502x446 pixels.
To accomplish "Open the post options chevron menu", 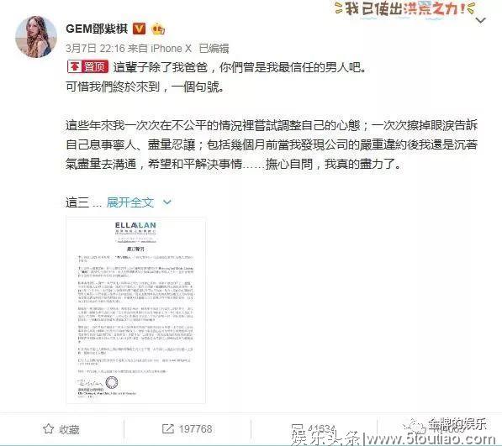I will (x=481, y=21).
